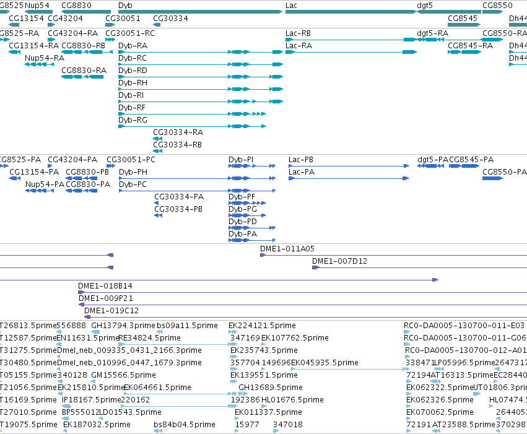Select transcript CG13154-RA
Viewport: 527px width, 434px height.
point(33,46)
